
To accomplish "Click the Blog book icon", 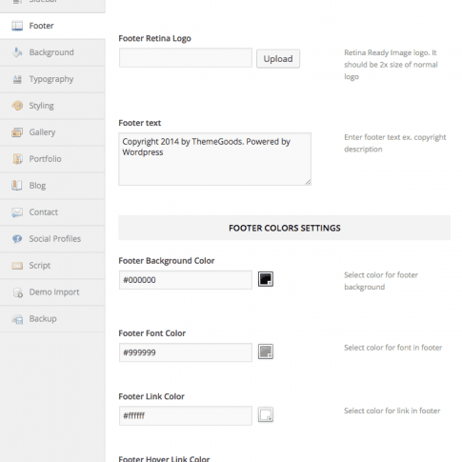I will click(17, 185).
